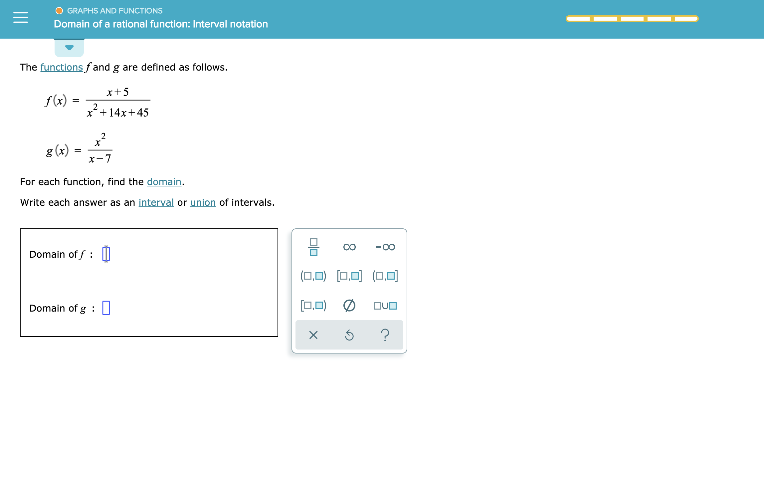Open the 'interval' glossary link

click(x=156, y=202)
